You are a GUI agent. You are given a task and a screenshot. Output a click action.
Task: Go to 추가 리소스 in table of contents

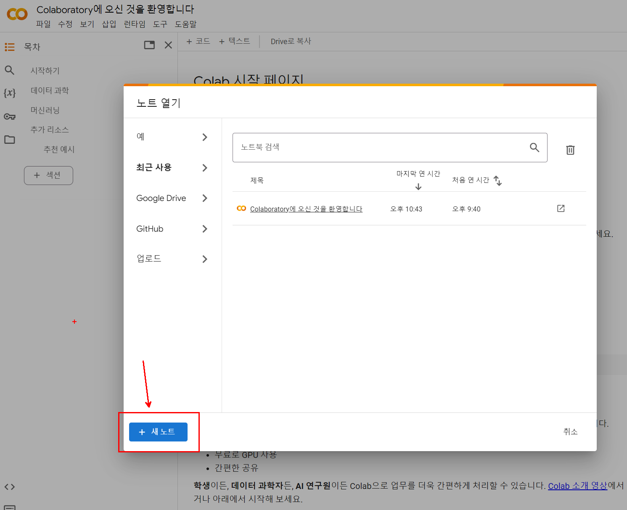point(50,129)
